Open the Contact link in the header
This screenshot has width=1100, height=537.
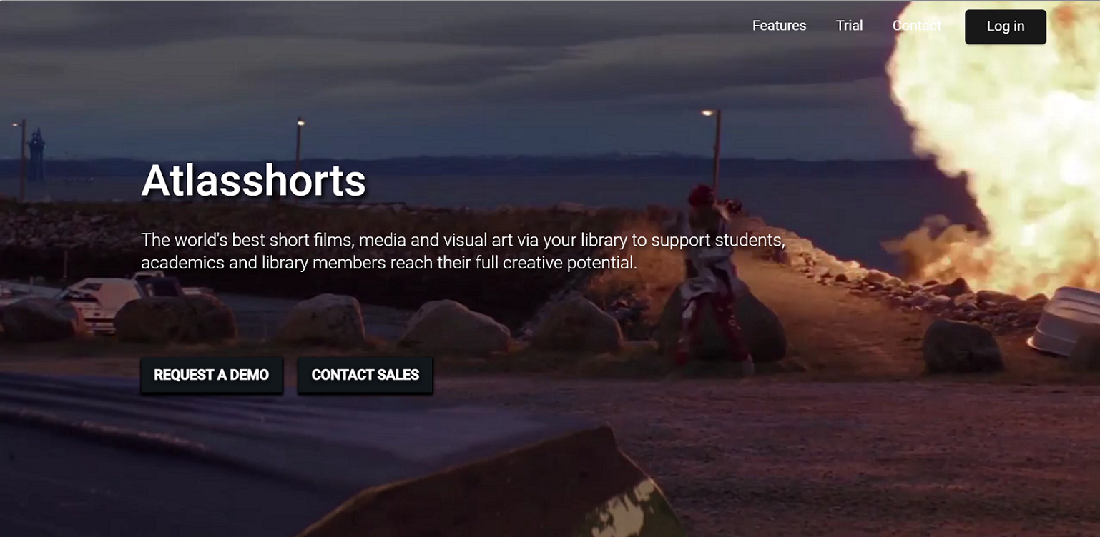coord(916,26)
